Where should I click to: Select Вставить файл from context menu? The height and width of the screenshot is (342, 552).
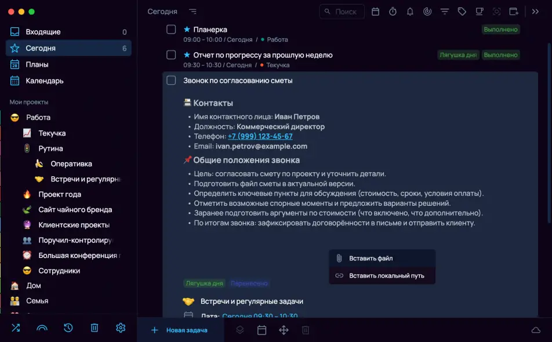371,259
